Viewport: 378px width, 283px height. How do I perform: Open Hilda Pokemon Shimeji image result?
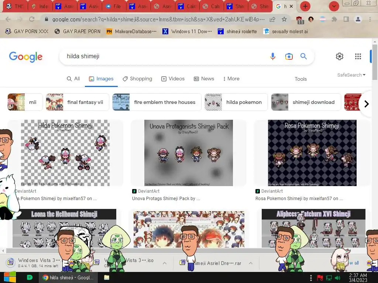coord(65,153)
